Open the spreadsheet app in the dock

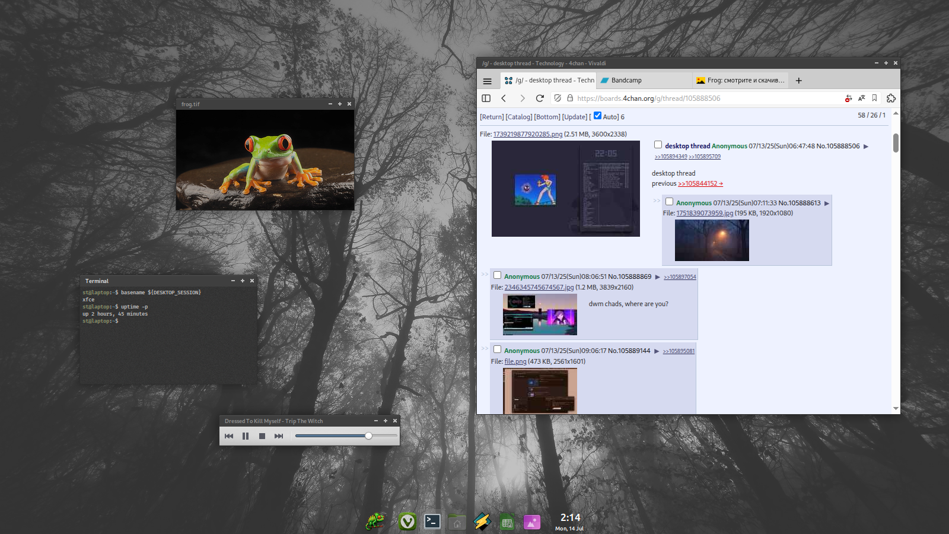click(x=507, y=522)
